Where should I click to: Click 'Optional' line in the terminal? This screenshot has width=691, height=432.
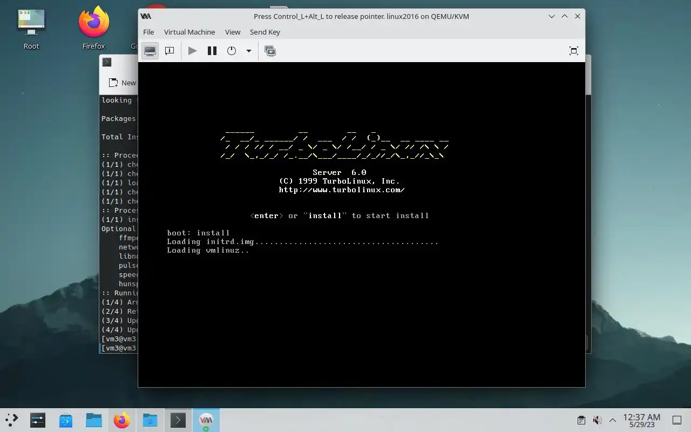(x=119, y=229)
